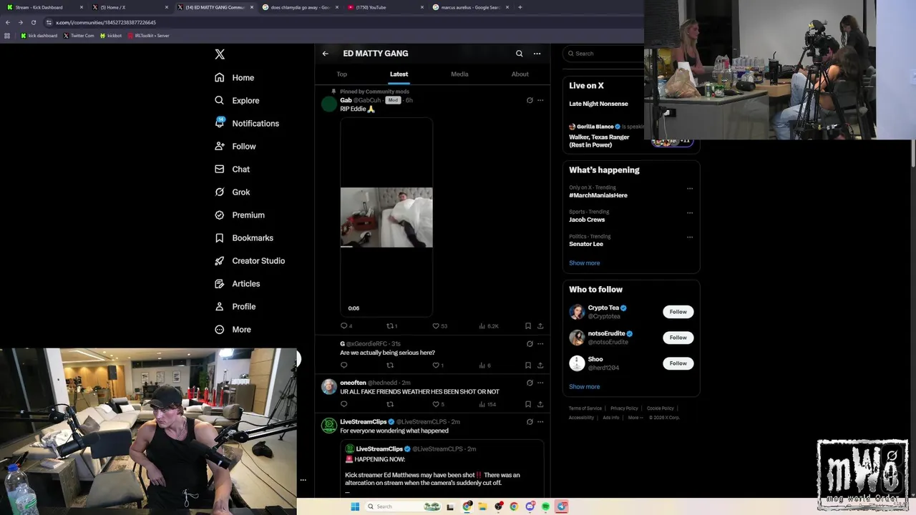This screenshot has height=515, width=916.
Task: Open Grok in X sidebar
Action: click(233, 192)
